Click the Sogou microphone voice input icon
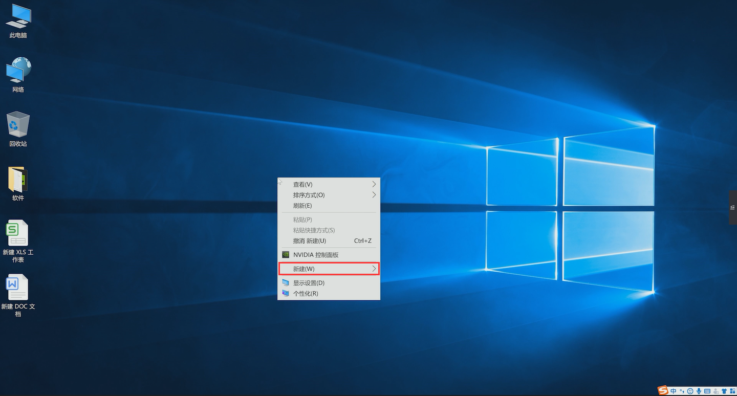The height and width of the screenshot is (396, 737). point(699,391)
